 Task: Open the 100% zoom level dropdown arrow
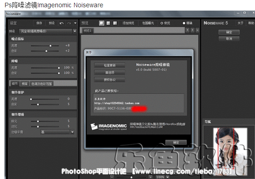(x=168, y=177)
